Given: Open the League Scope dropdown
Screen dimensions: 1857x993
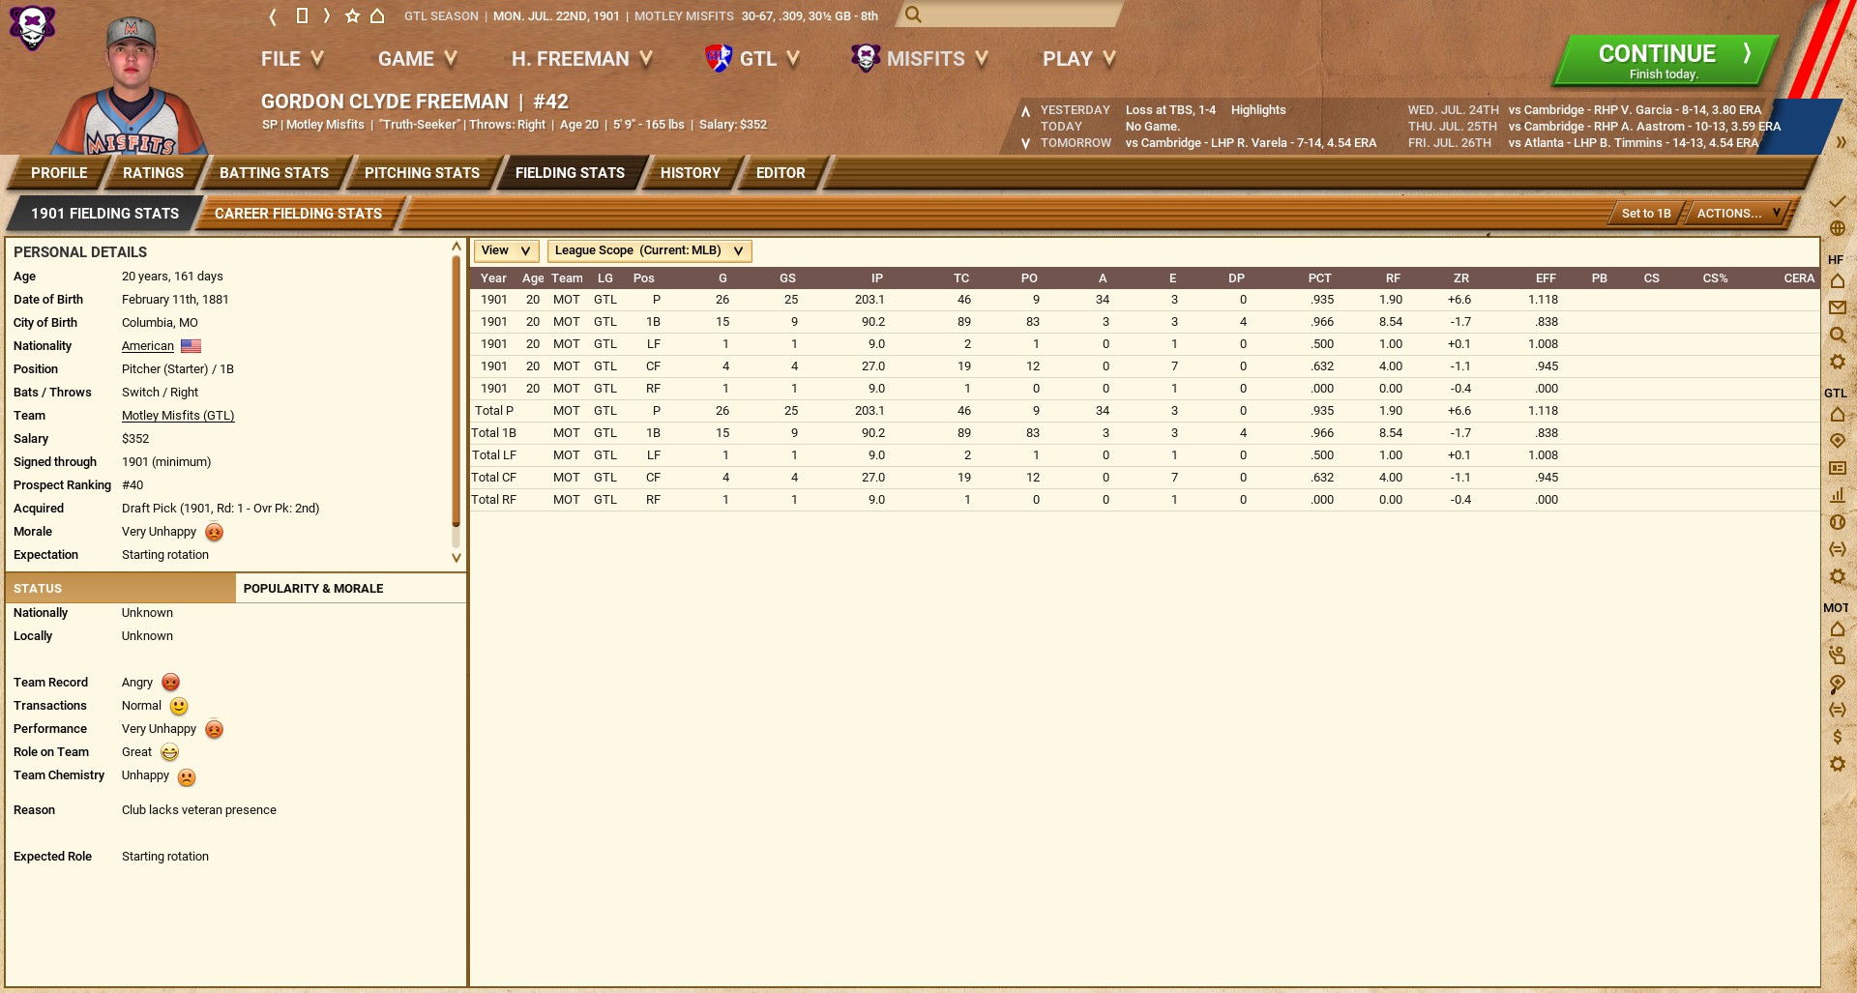Looking at the screenshot, I should 649,250.
